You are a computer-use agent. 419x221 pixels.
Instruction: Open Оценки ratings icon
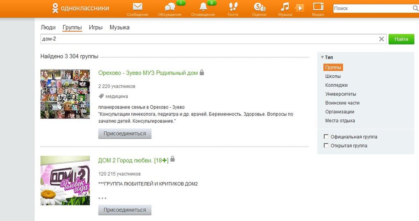259,7
